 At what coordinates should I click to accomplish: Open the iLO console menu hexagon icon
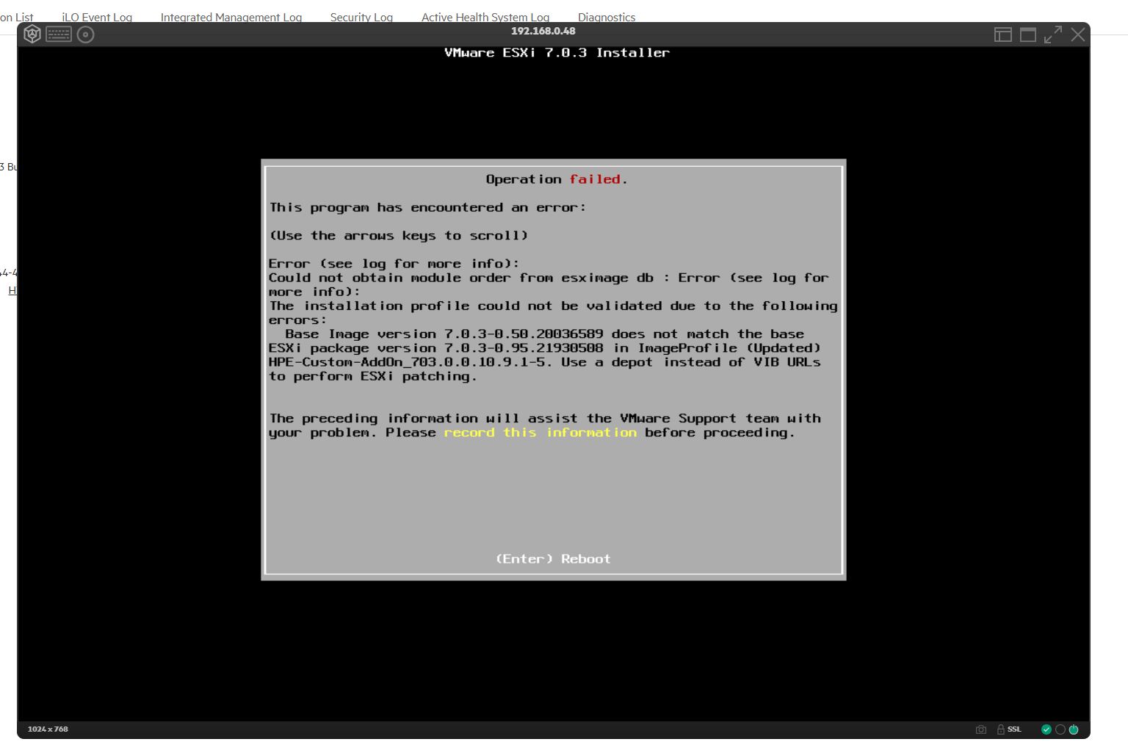pyautogui.click(x=32, y=35)
